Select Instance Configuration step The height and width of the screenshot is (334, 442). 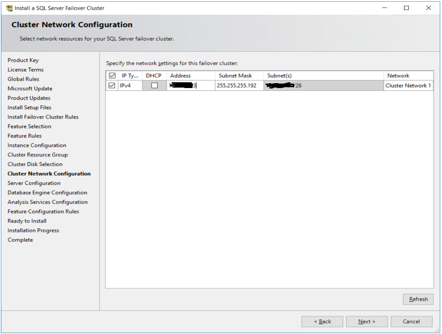pos(37,145)
